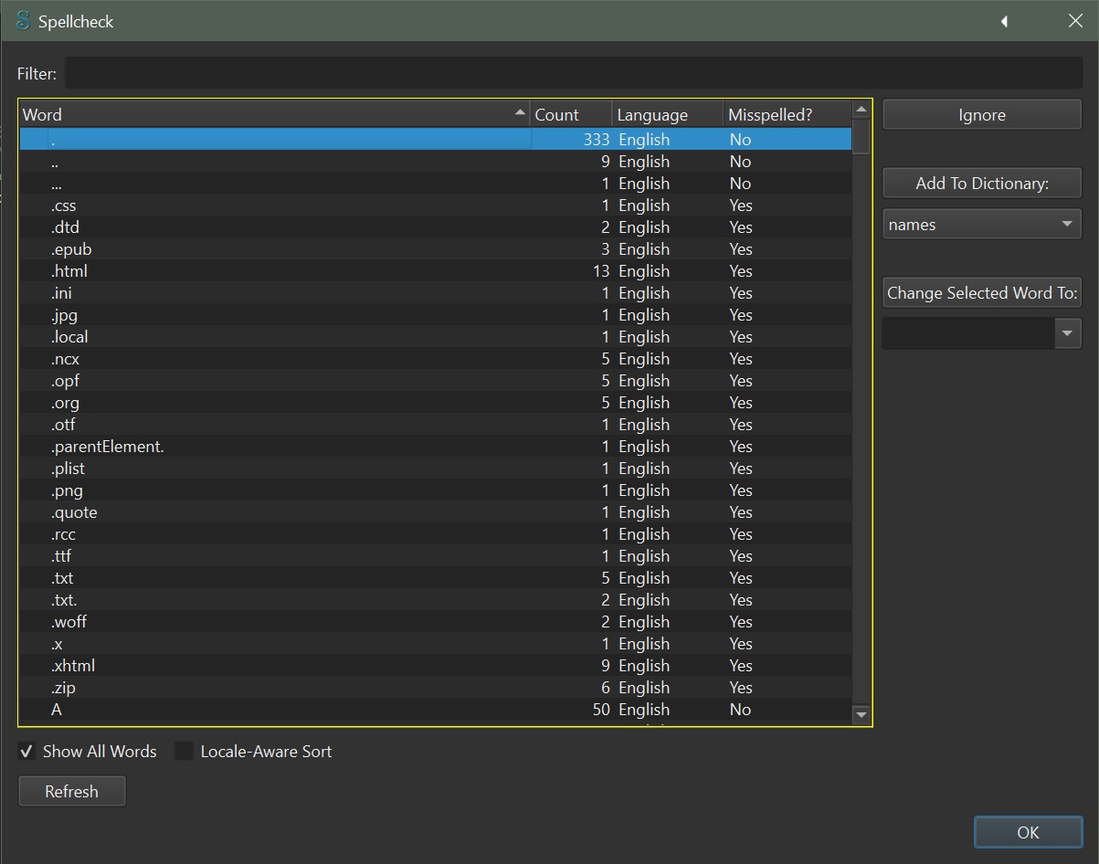Select the '.rcc' word row

click(x=436, y=534)
